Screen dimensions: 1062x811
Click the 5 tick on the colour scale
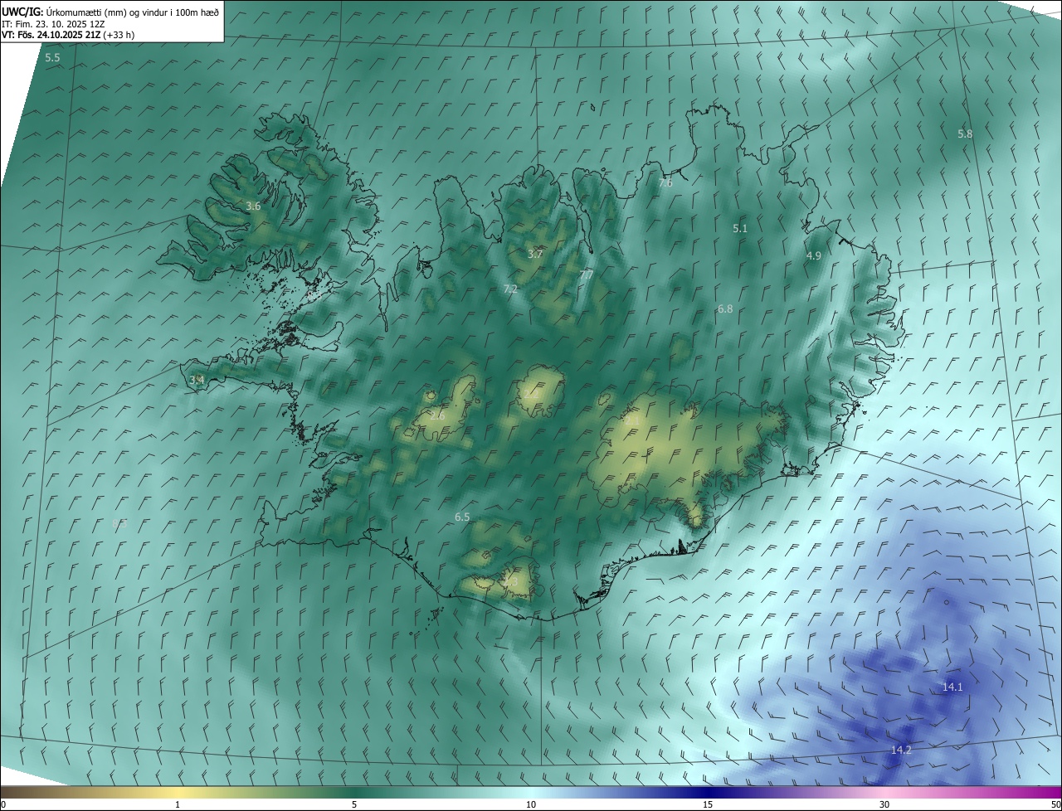[x=354, y=804]
